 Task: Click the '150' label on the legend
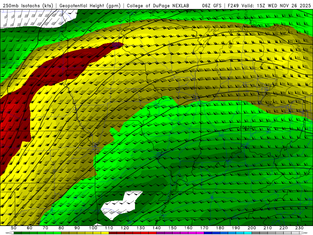coord(172,228)
